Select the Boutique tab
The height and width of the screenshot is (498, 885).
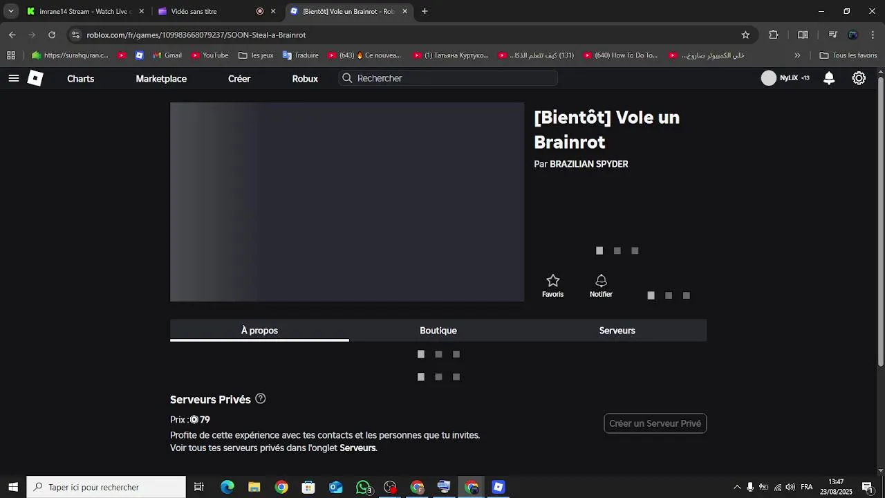438,330
